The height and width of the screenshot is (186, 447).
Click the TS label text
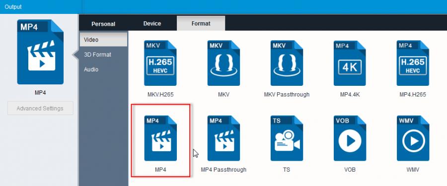287,170
